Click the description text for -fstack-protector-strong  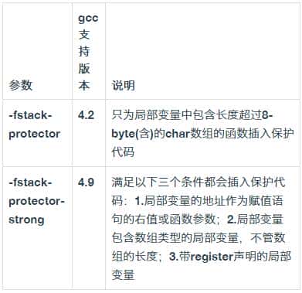[202, 229]
